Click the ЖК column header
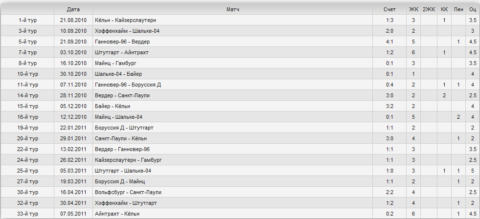 coord(413,9)
